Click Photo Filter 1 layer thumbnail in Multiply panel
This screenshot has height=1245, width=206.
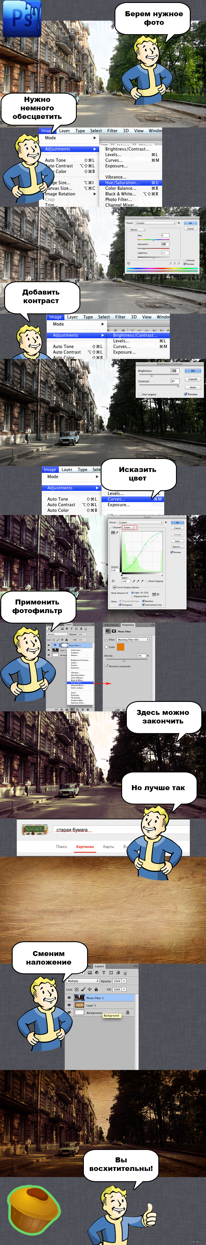click(x=79, y=998)
